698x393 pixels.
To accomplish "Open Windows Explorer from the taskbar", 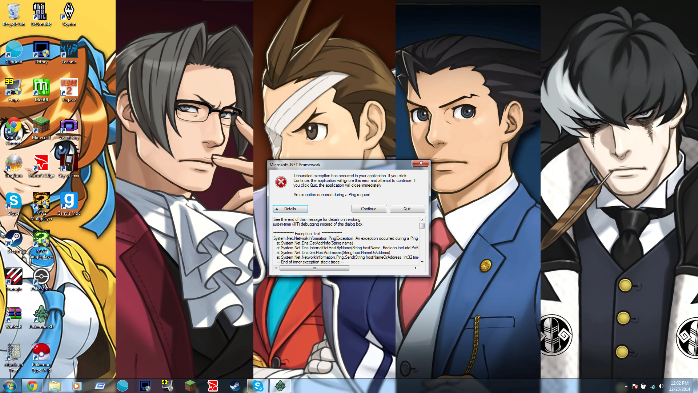I will coord(55,386).
